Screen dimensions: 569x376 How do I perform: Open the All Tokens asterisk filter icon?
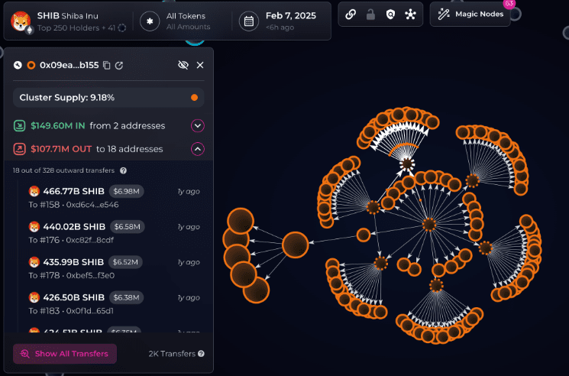tap(150, 21)
